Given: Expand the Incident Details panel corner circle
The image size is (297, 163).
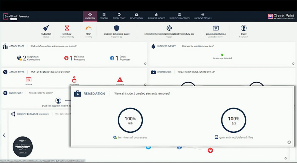Looking at the screenshot, I should [286, 159].
